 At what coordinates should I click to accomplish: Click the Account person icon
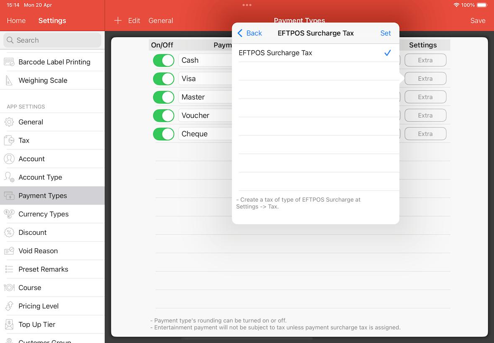9,159
